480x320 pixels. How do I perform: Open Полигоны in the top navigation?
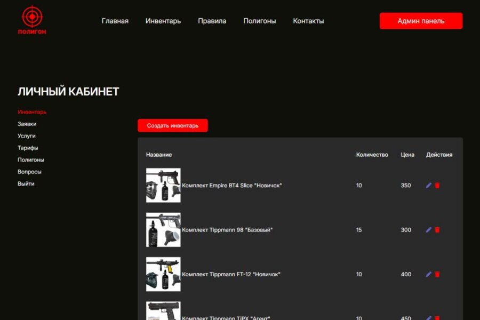click(260, 21)
